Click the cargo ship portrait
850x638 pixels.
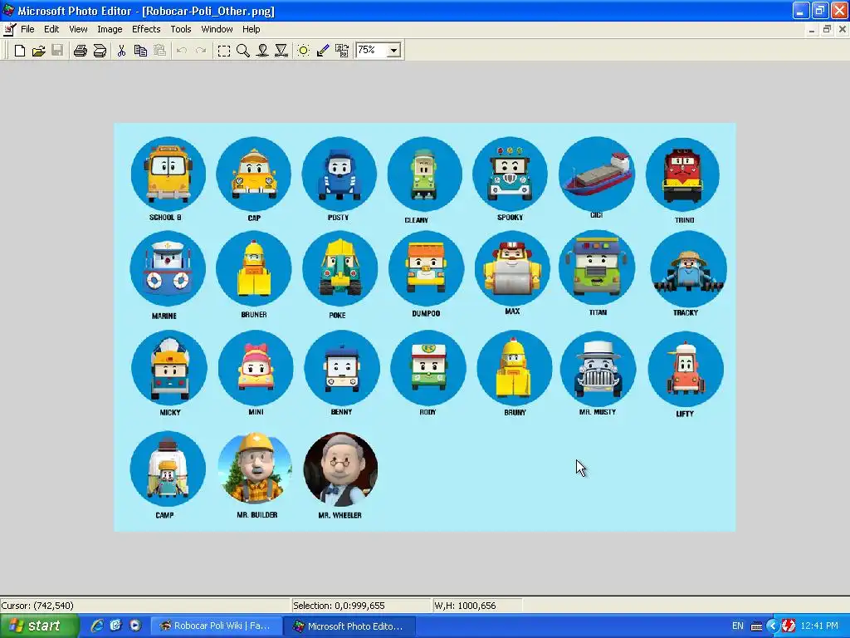click(x=596, y=174)
